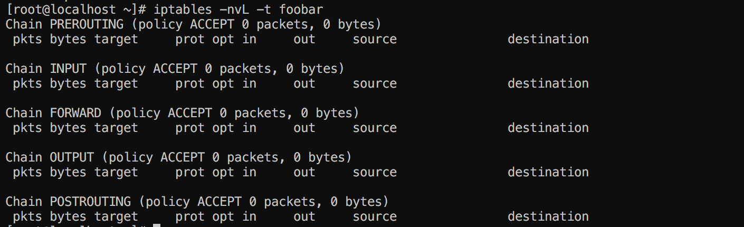Click 'source' header under INPUT chain
The width and height of the screenshot is (744, 227).
375,83
